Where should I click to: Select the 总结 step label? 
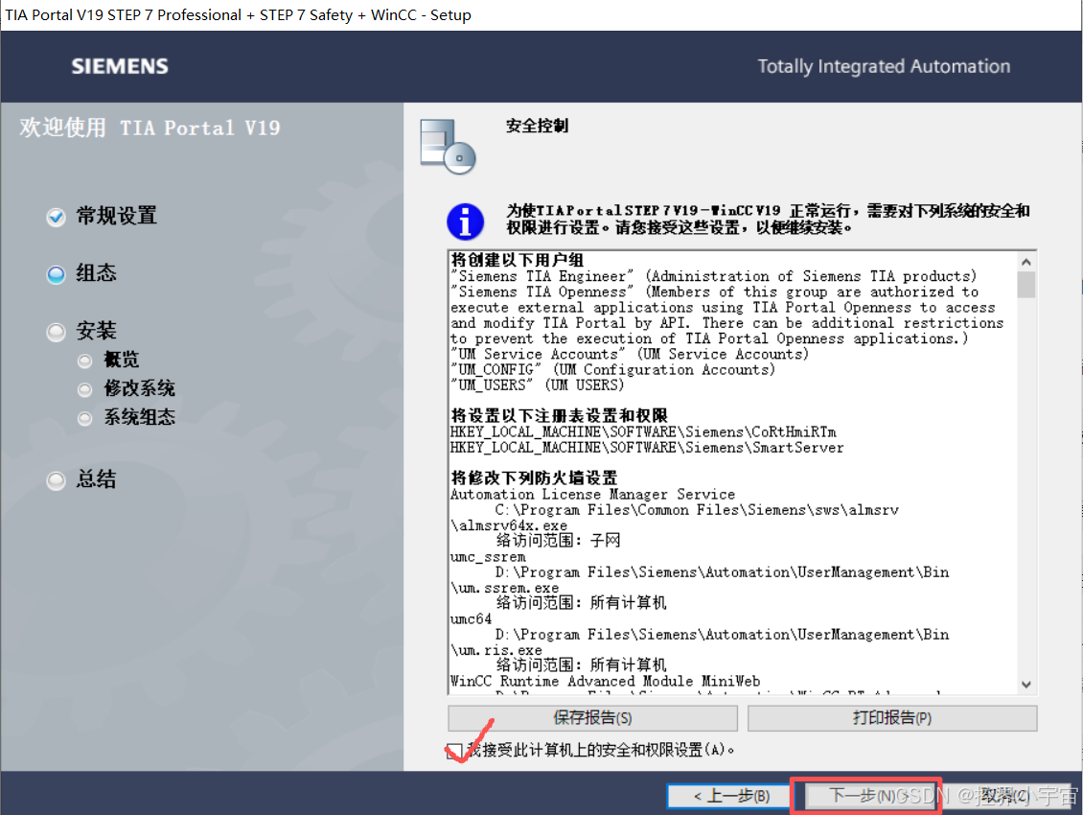pyautogui.click(x=96, y=479)
